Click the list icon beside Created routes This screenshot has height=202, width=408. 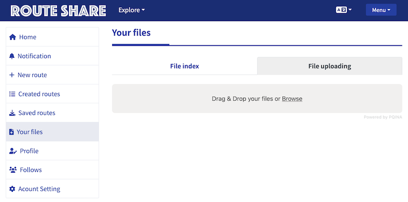click(x=12, y=94)
